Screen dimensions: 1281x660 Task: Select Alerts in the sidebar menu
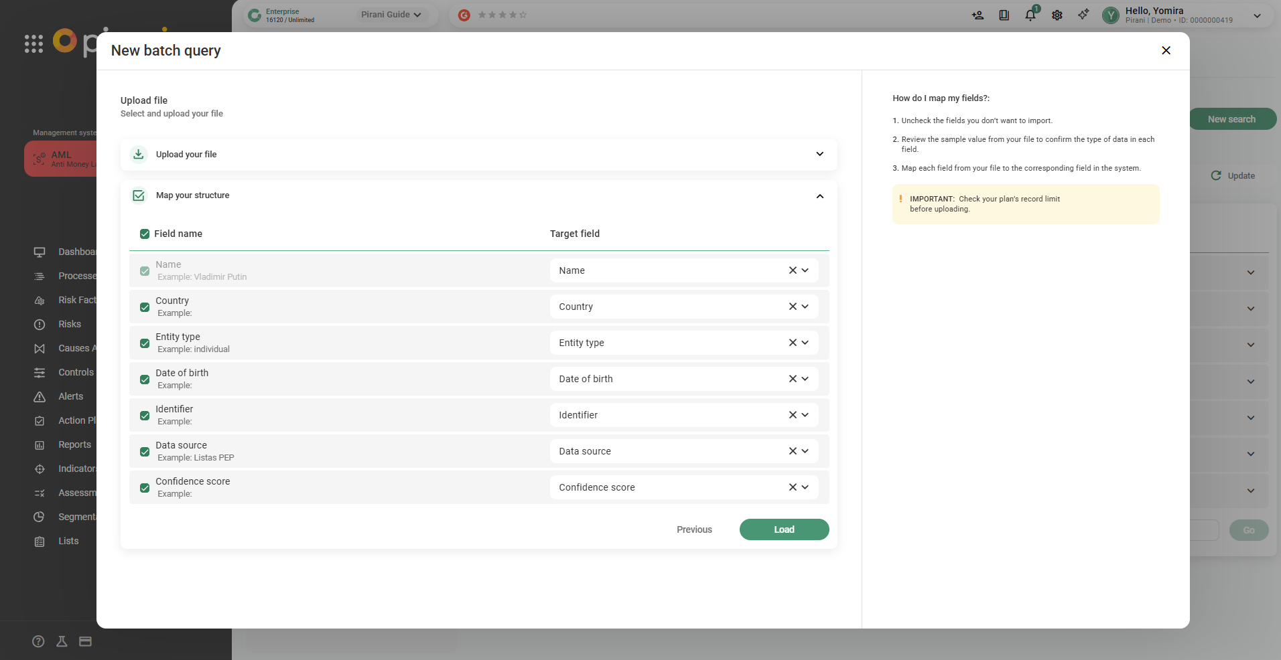[70, 396]
